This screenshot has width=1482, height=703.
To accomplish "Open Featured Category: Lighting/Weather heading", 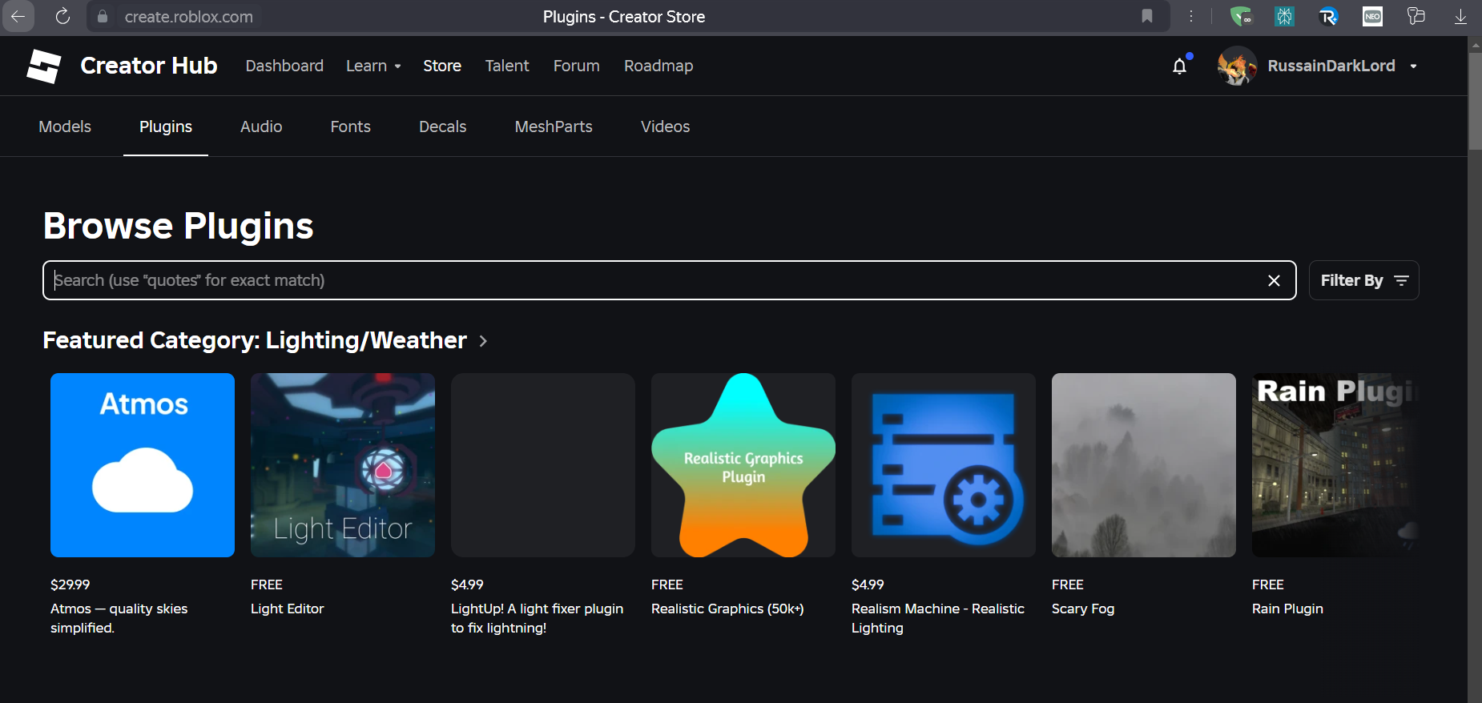I will point(255,340).
